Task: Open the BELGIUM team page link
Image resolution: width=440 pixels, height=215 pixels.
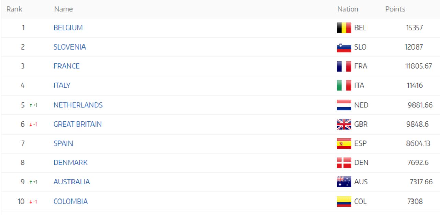Action: click(68, 28)
